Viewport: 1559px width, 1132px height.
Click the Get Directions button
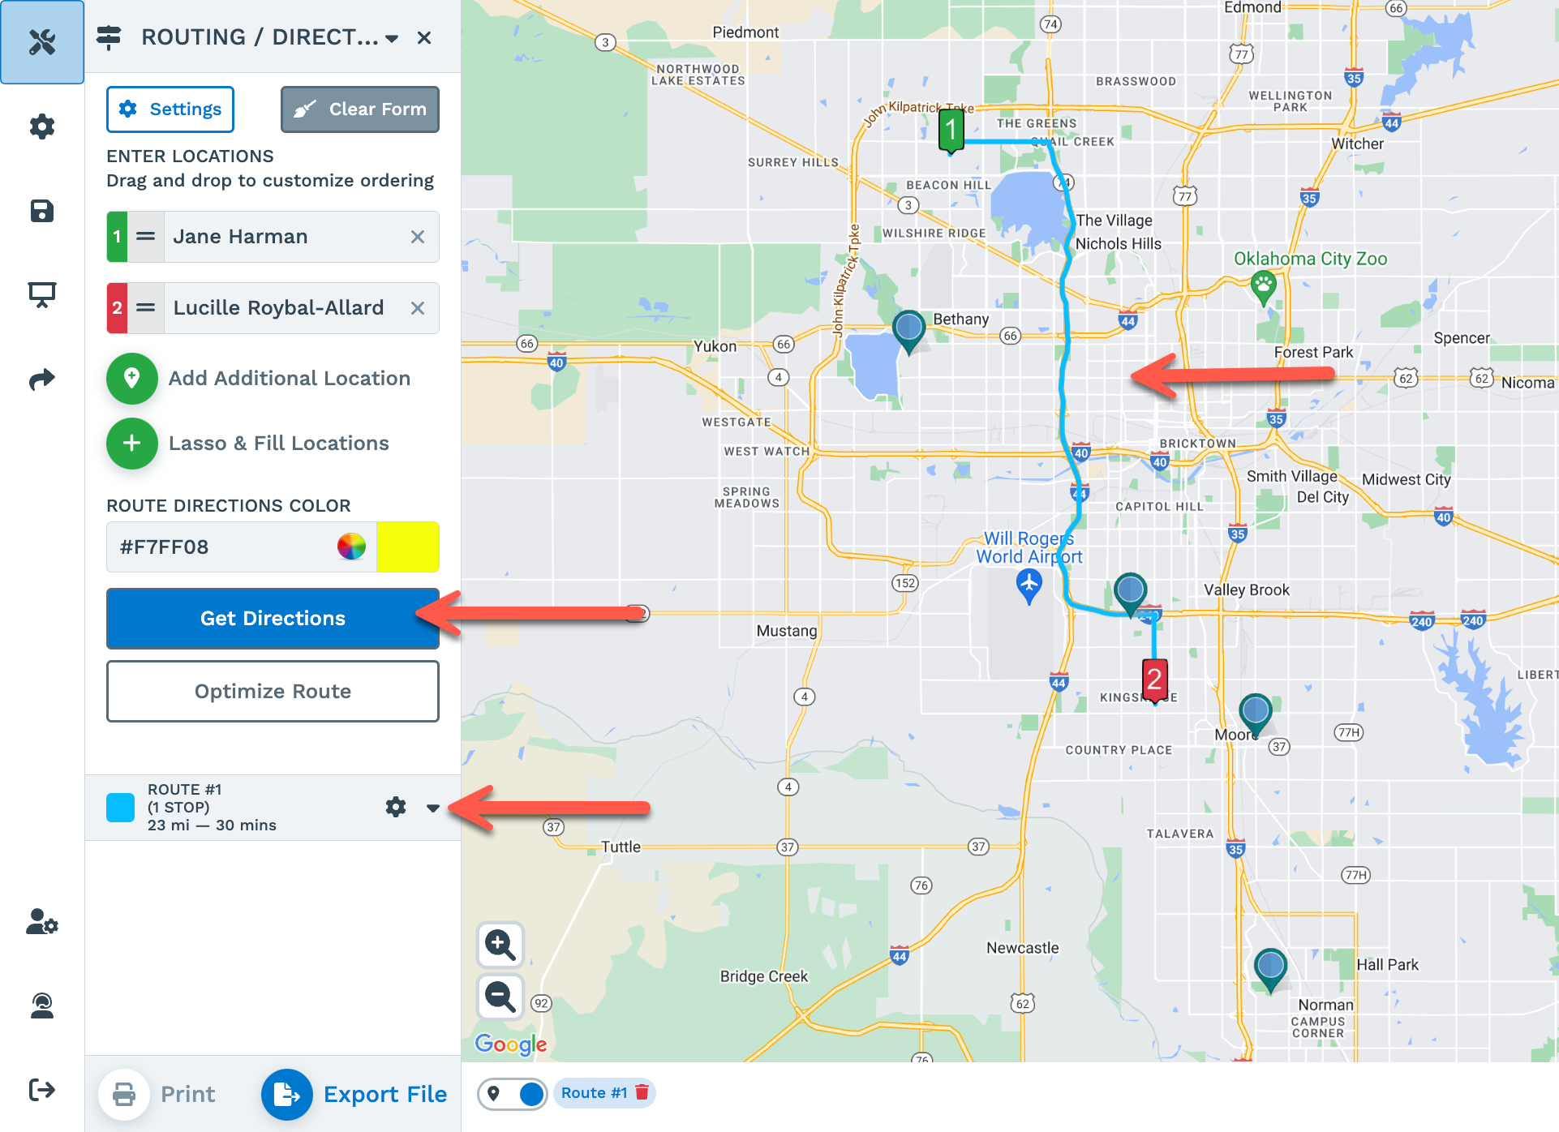point(273,619)
